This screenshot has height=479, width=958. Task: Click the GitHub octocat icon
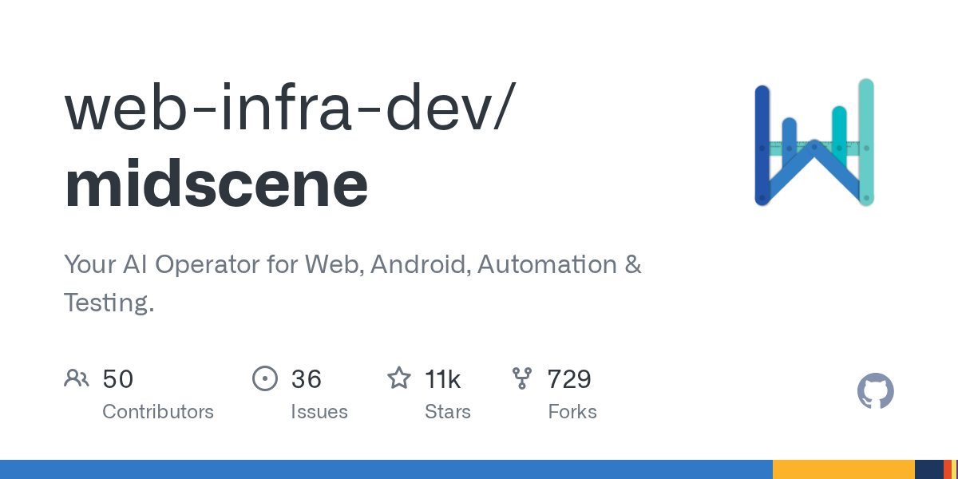coord(875,392)
